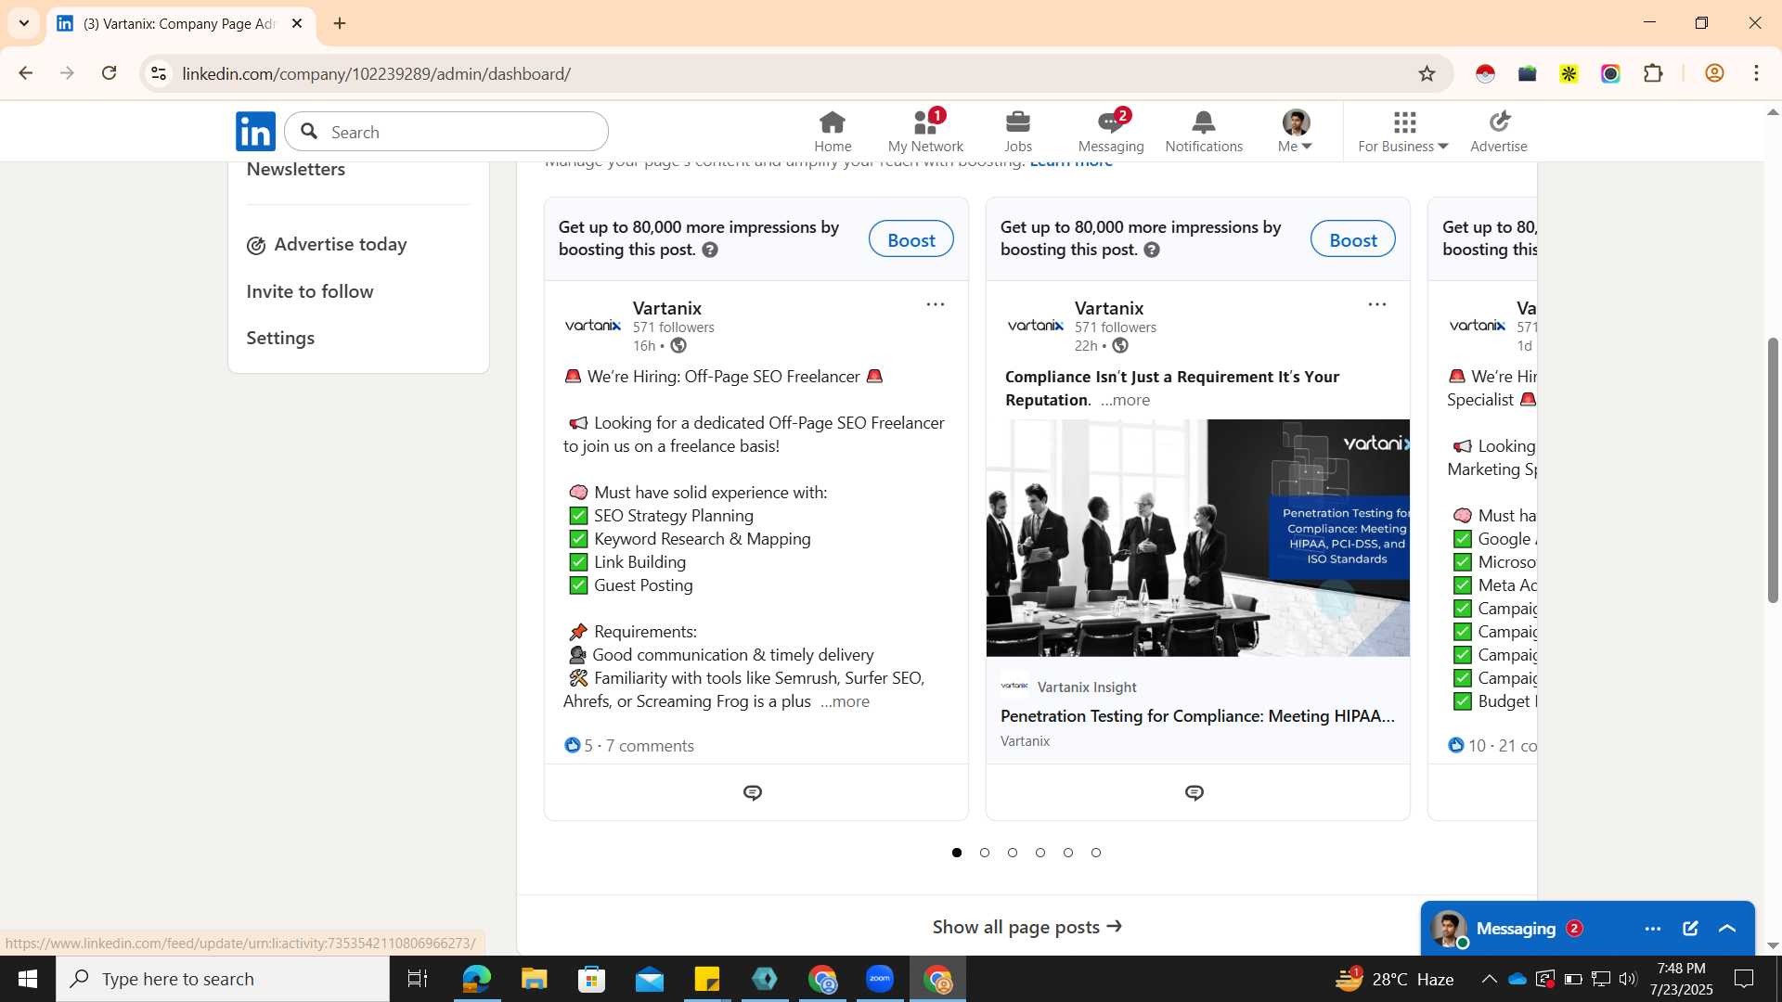Select second carousel page dot
The width and height of the screenshot is (1782, 1002).
(x=985, y=853)
